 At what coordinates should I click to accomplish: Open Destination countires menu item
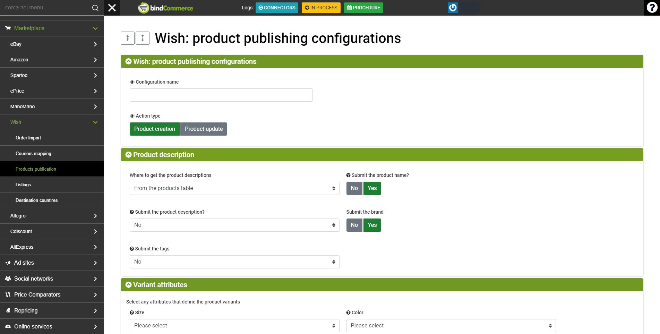click(x=52, y=200)
